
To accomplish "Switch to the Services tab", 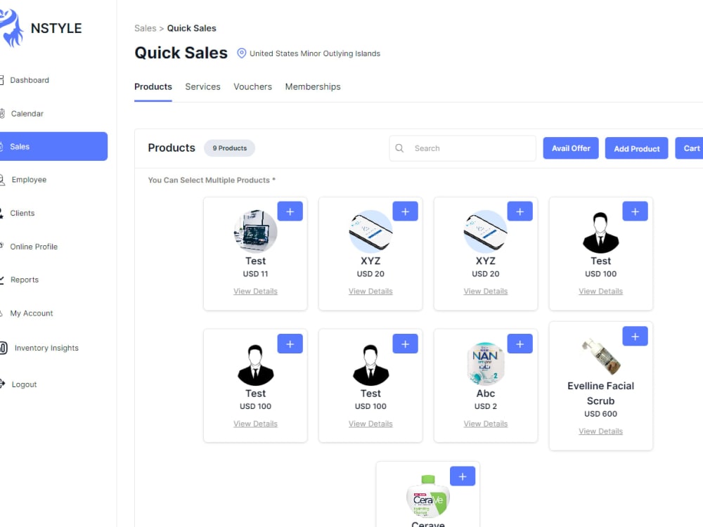I will 202,87.
